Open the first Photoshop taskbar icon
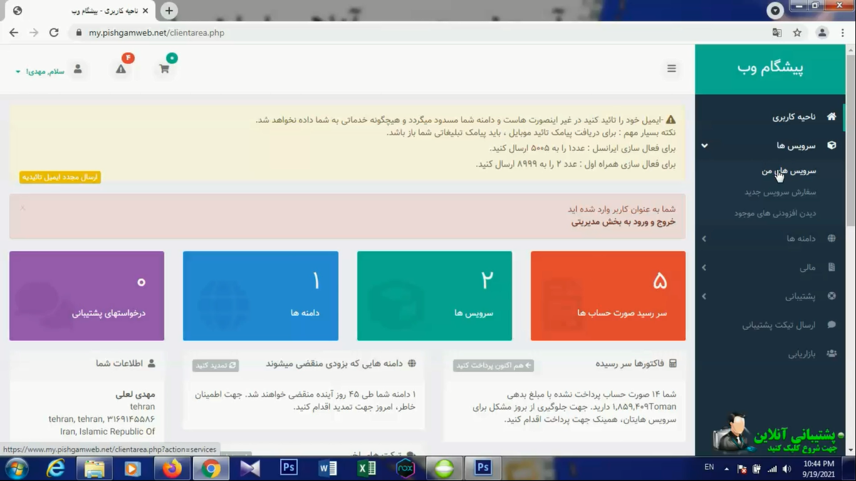Viewport: 856px width, 481px height. click(x=289, y=468)
